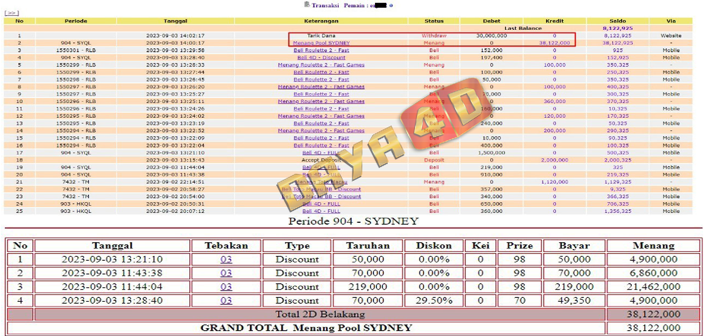This screenshot has height=336, width=706.
Task: Open Beli Toto Macau BB - Discount in row 23
Action: pos(321,197)
